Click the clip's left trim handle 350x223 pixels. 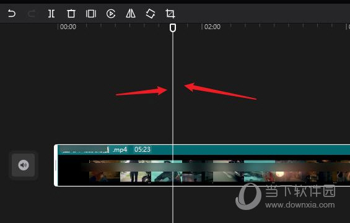pyautogui.click(x=56, y=165)
